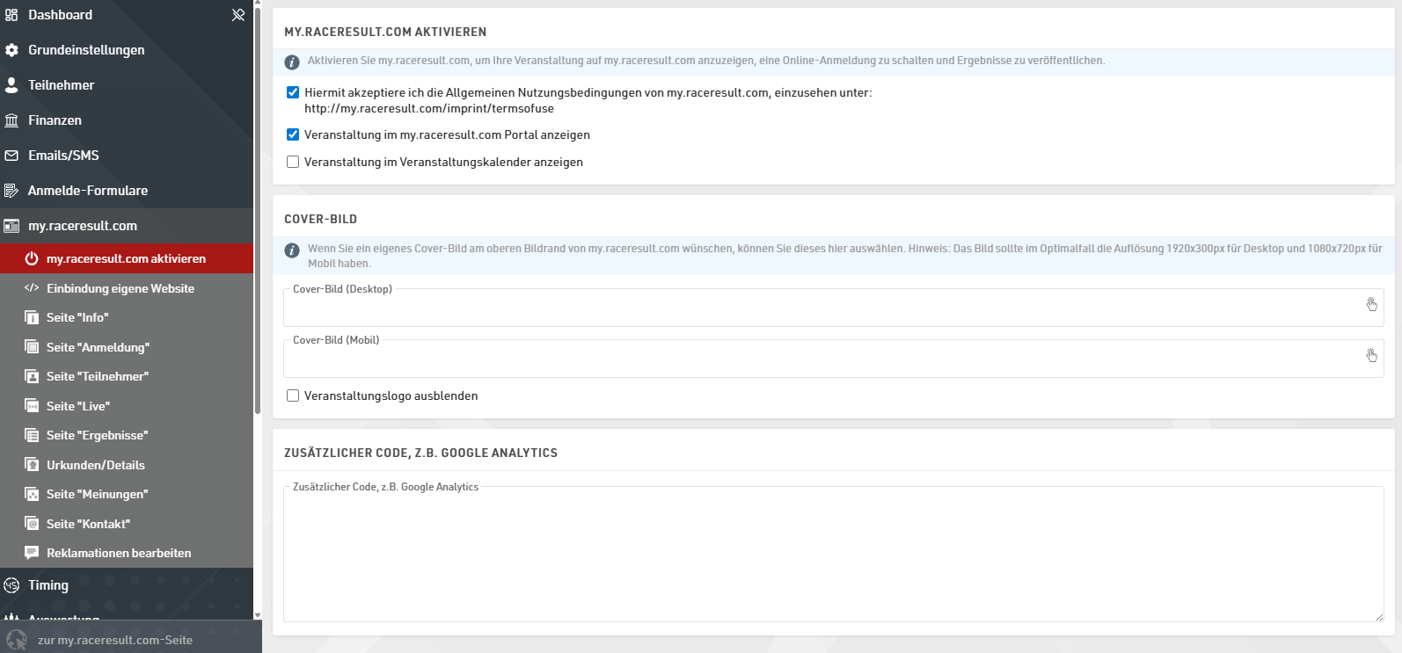Click the Emails/SMS envelope icon
The height and width of the screenshot is (653, 1402).
[11, 156]
